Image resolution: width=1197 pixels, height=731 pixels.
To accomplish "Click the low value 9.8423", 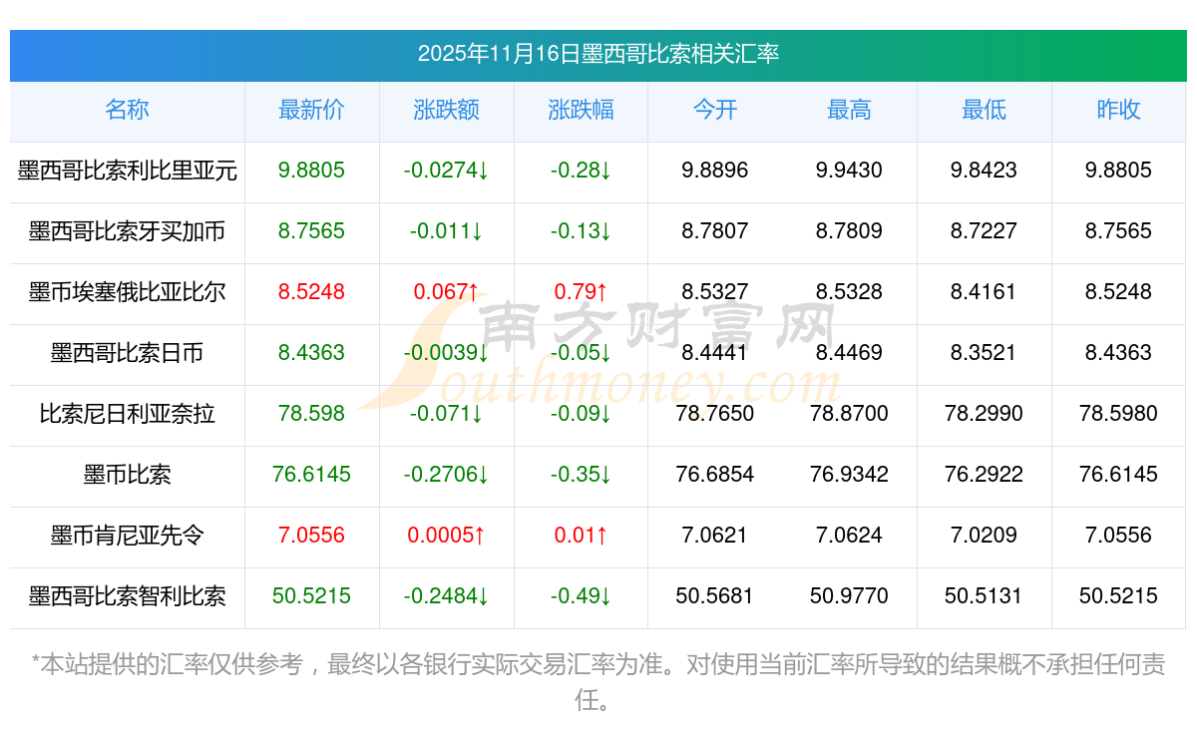I will [984, 171].
